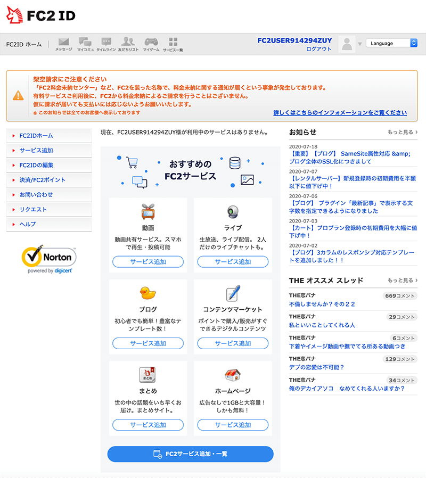Open the thread 不倫しませんか？その２２

(322, 304)
